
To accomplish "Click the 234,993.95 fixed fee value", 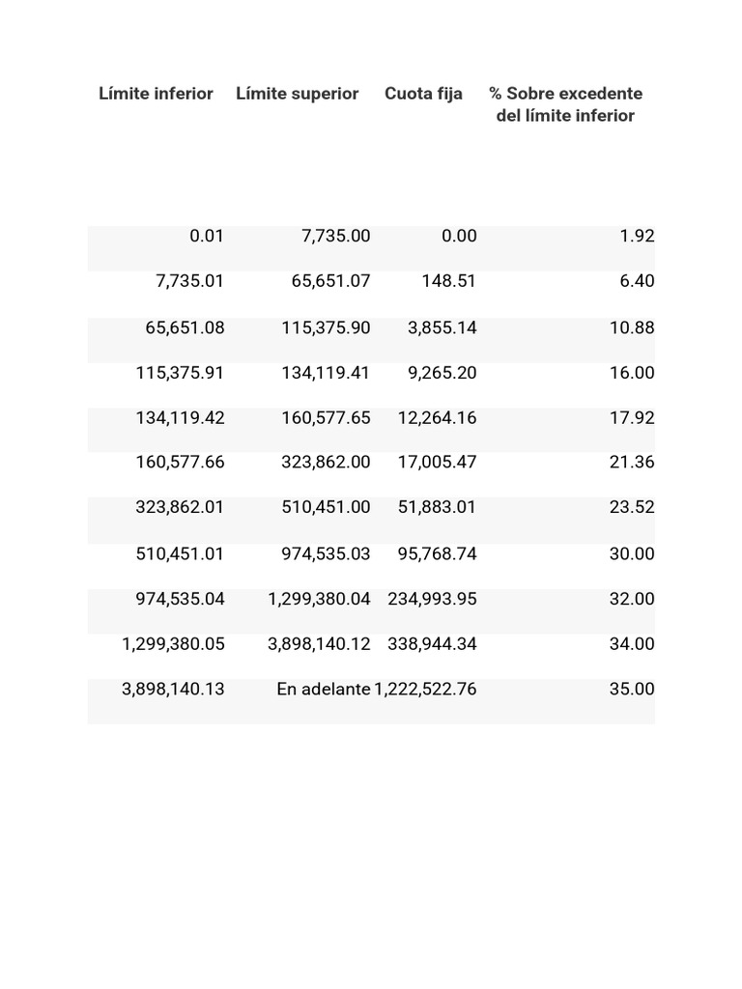I will (x=432, y=599).
